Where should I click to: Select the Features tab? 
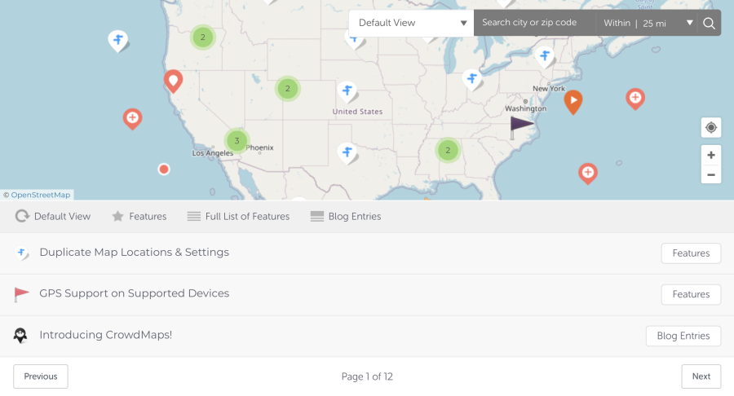point(139,216)
